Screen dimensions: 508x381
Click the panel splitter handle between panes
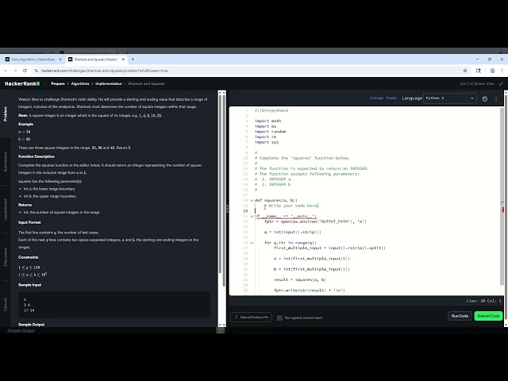(x=227, y=209)
